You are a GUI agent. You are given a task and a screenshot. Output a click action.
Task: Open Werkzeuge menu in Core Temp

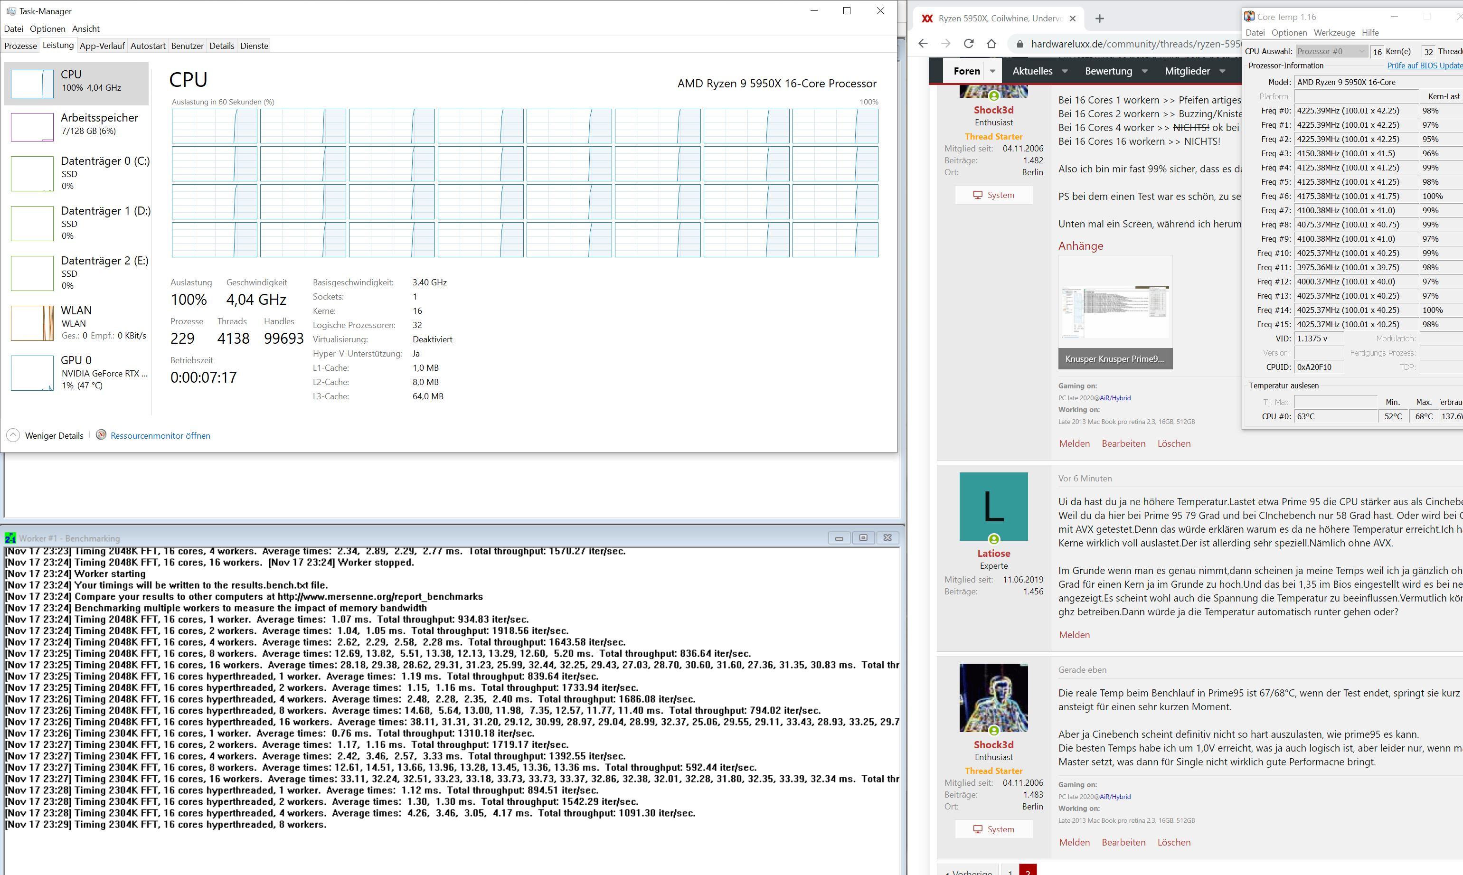(1334, 32)
